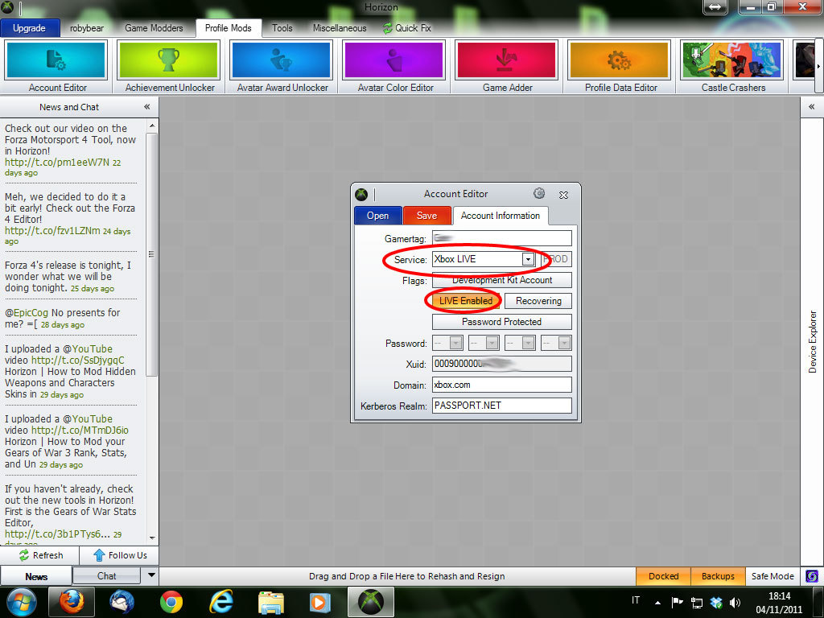This screenshot has height=618, width=824.
Task: Select the Profile Mods tab
Action: tap(228, 28)
